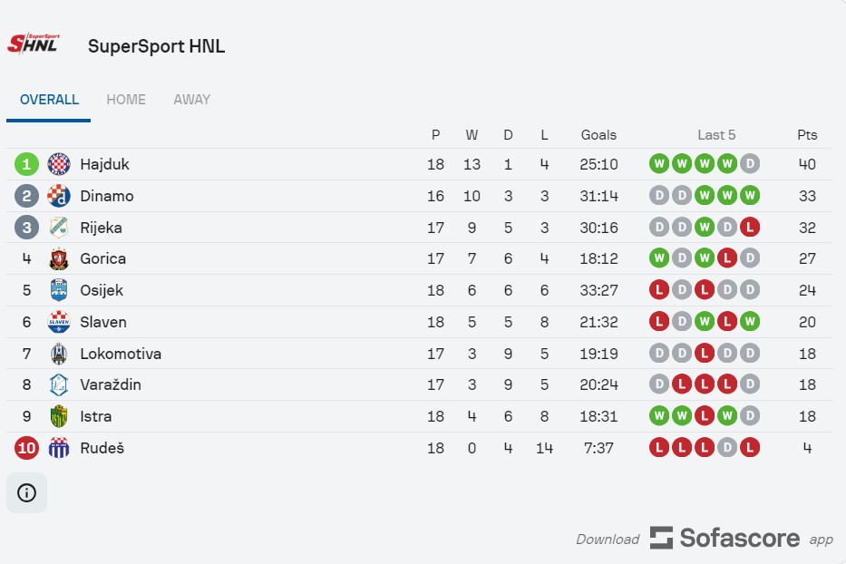The width and height of the screenshot is (846, 564).
Task: Click the Rudeš club crest
Action: 59,448
